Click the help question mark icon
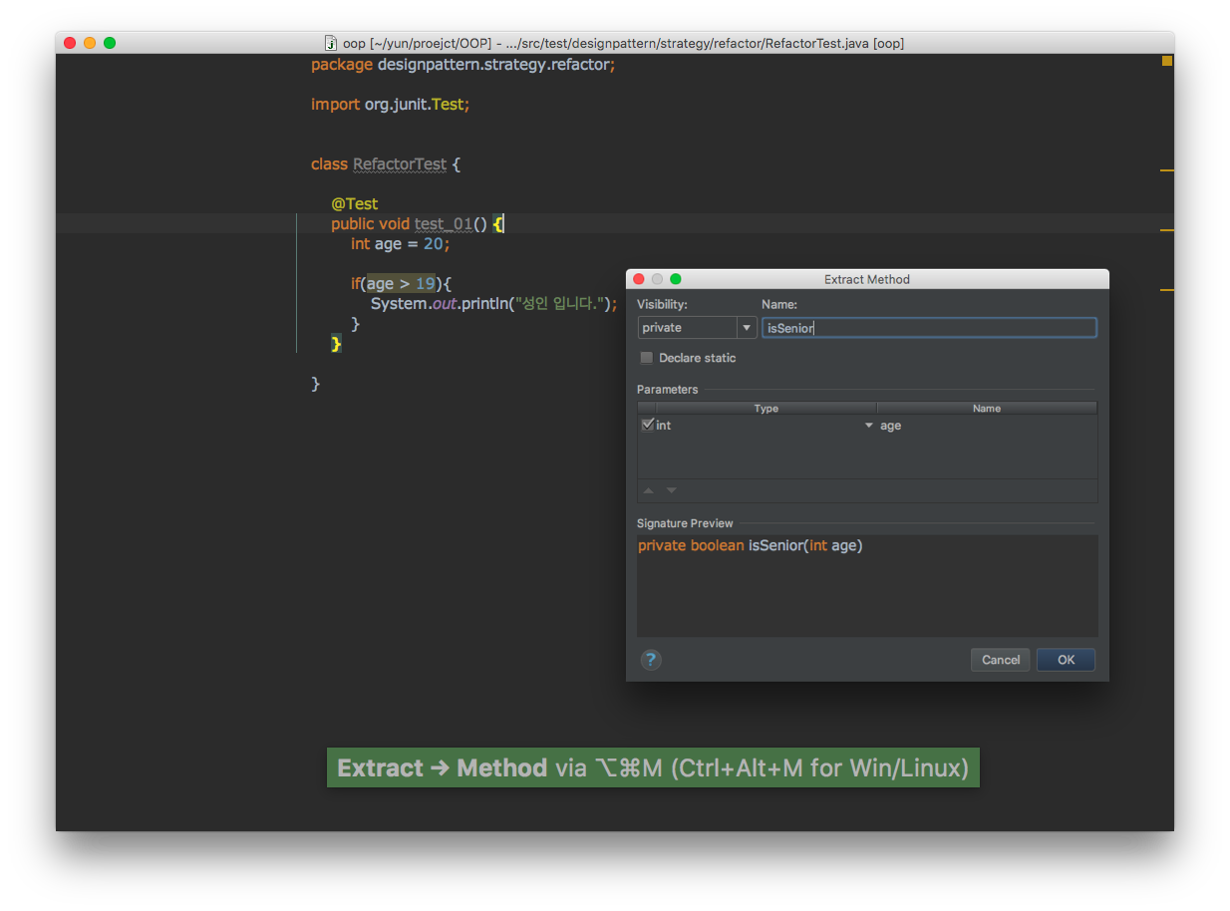This screenshot has height=911, width=1230. pos(651,660)
